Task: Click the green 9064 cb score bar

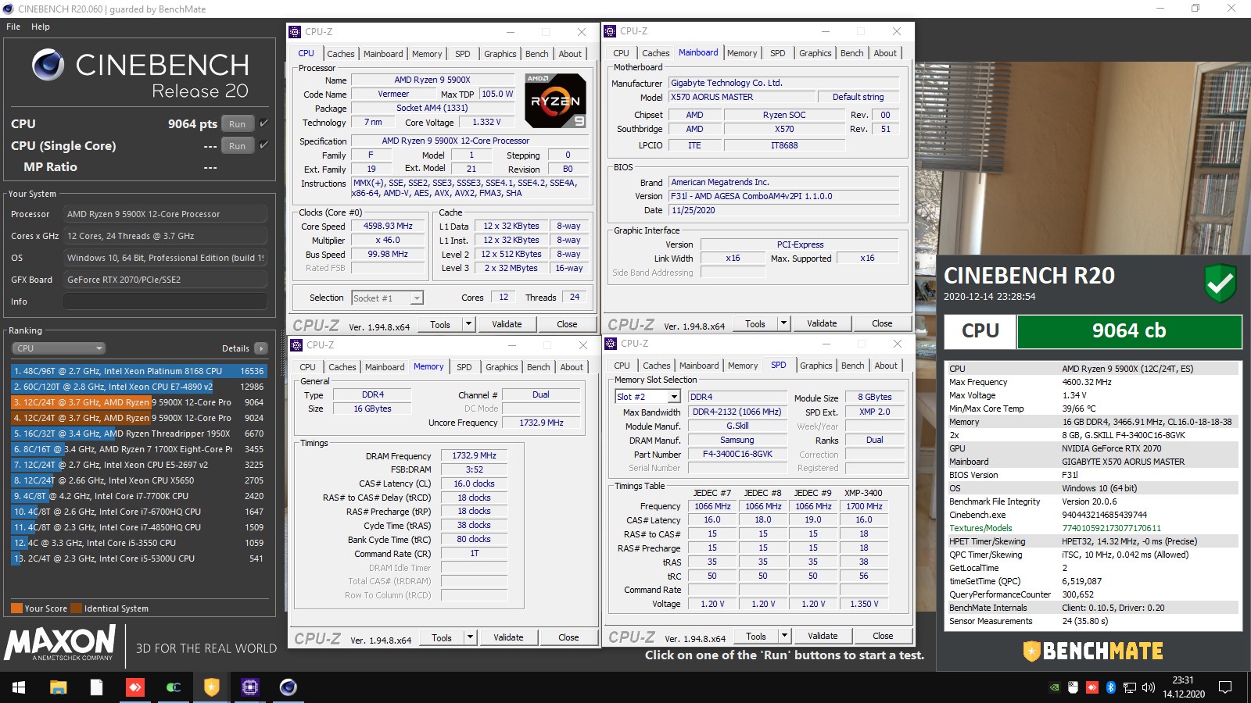Action: tap(1129, 331)
